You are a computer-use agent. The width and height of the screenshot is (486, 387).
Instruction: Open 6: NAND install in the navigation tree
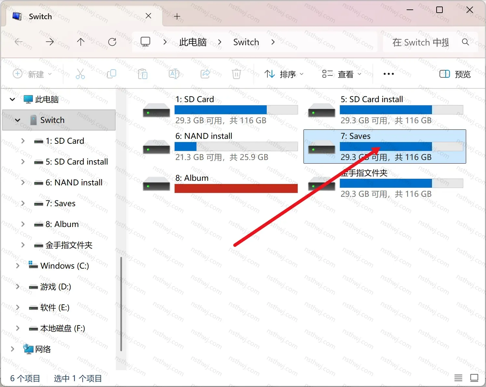[x=74, y=182]
